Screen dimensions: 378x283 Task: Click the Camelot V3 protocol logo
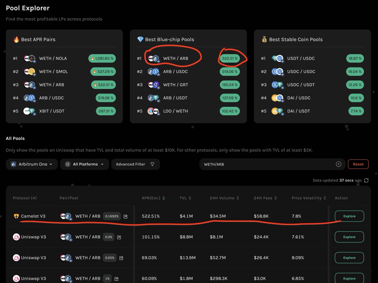(x=16, y=216)
